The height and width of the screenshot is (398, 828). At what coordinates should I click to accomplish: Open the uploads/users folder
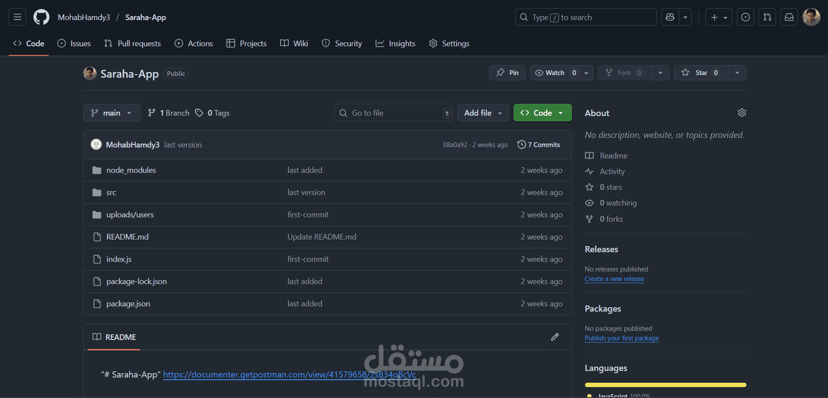[130, 215]
